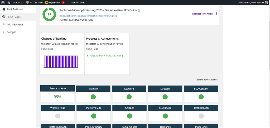Open the Snippet category header

pyautogui.click(x=129, y=108)
